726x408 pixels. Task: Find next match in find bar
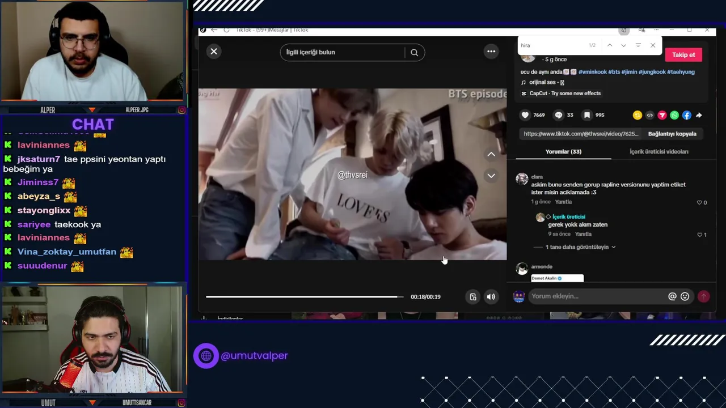[623, 45]
